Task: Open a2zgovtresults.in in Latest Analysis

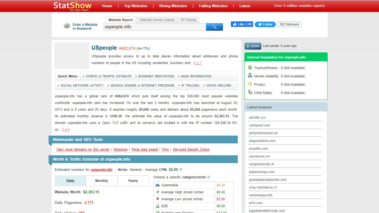Action: (261, 164)
